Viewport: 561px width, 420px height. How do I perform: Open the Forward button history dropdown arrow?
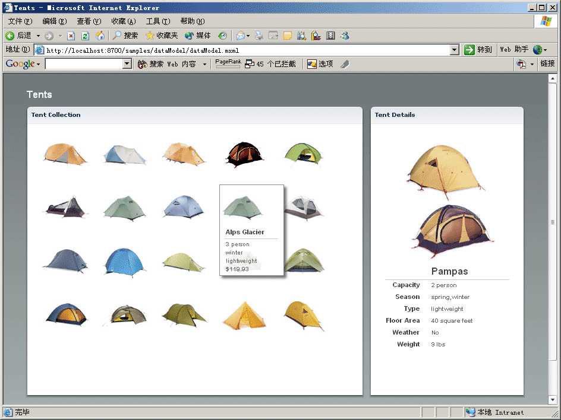[x=60, y=36]
